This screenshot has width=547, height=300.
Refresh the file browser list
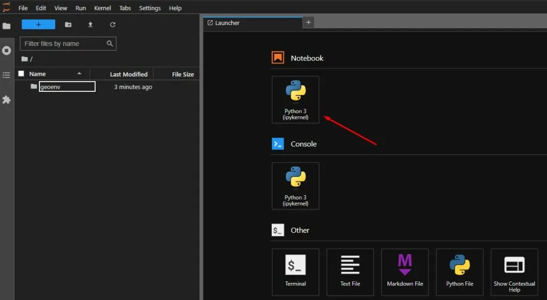(x=113, y=25)
